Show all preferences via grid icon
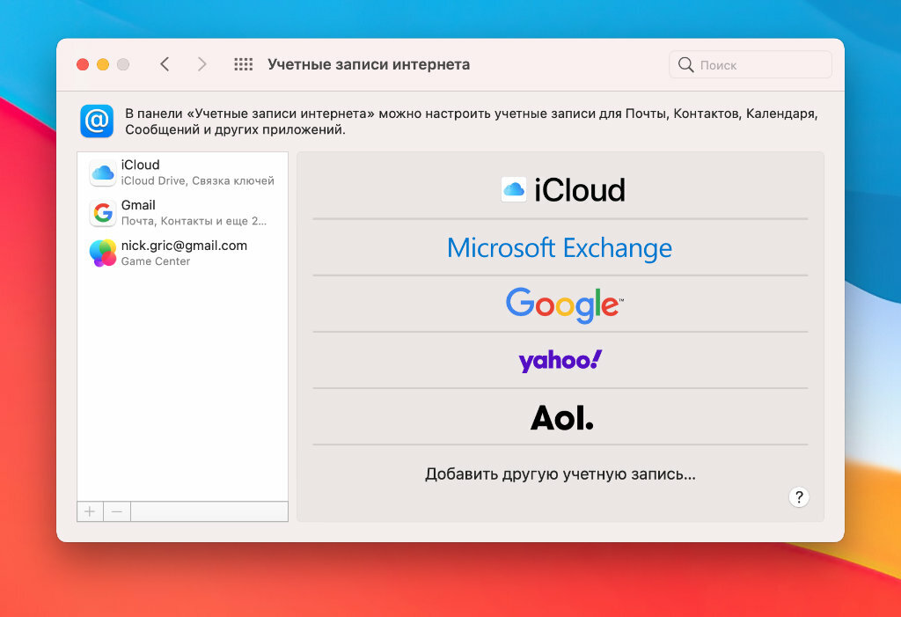This screenshot has width=901, height=617. 243,64
